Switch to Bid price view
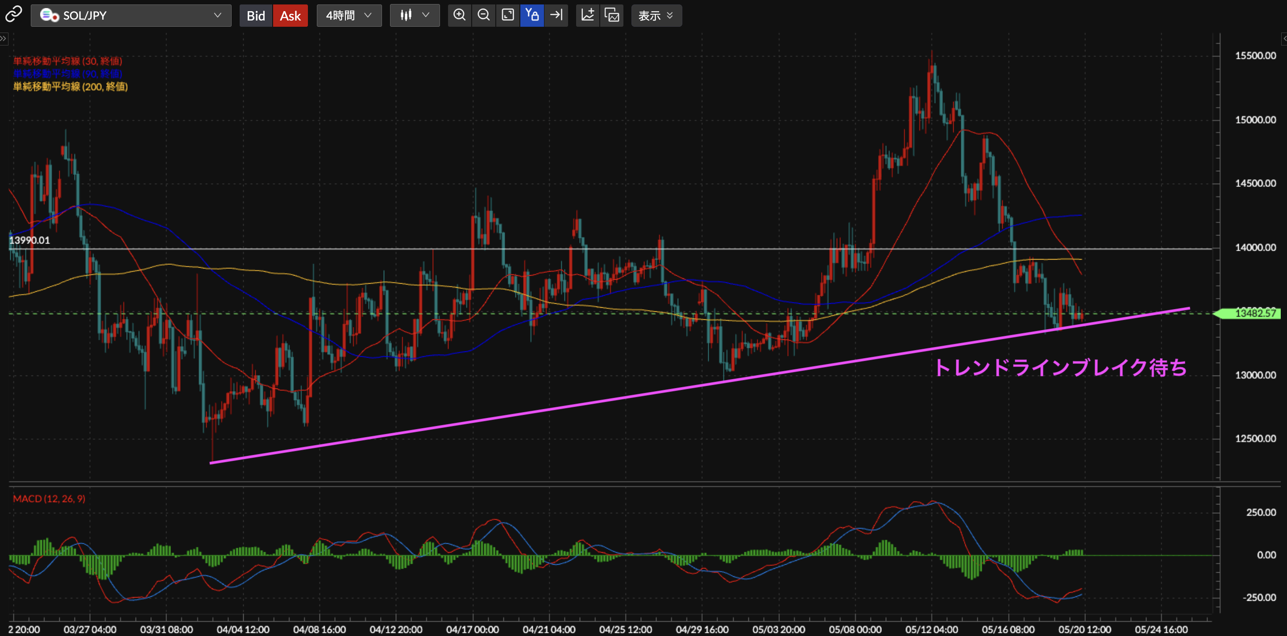Viewport: 1287px width, 636px height. tap(256, 16)
